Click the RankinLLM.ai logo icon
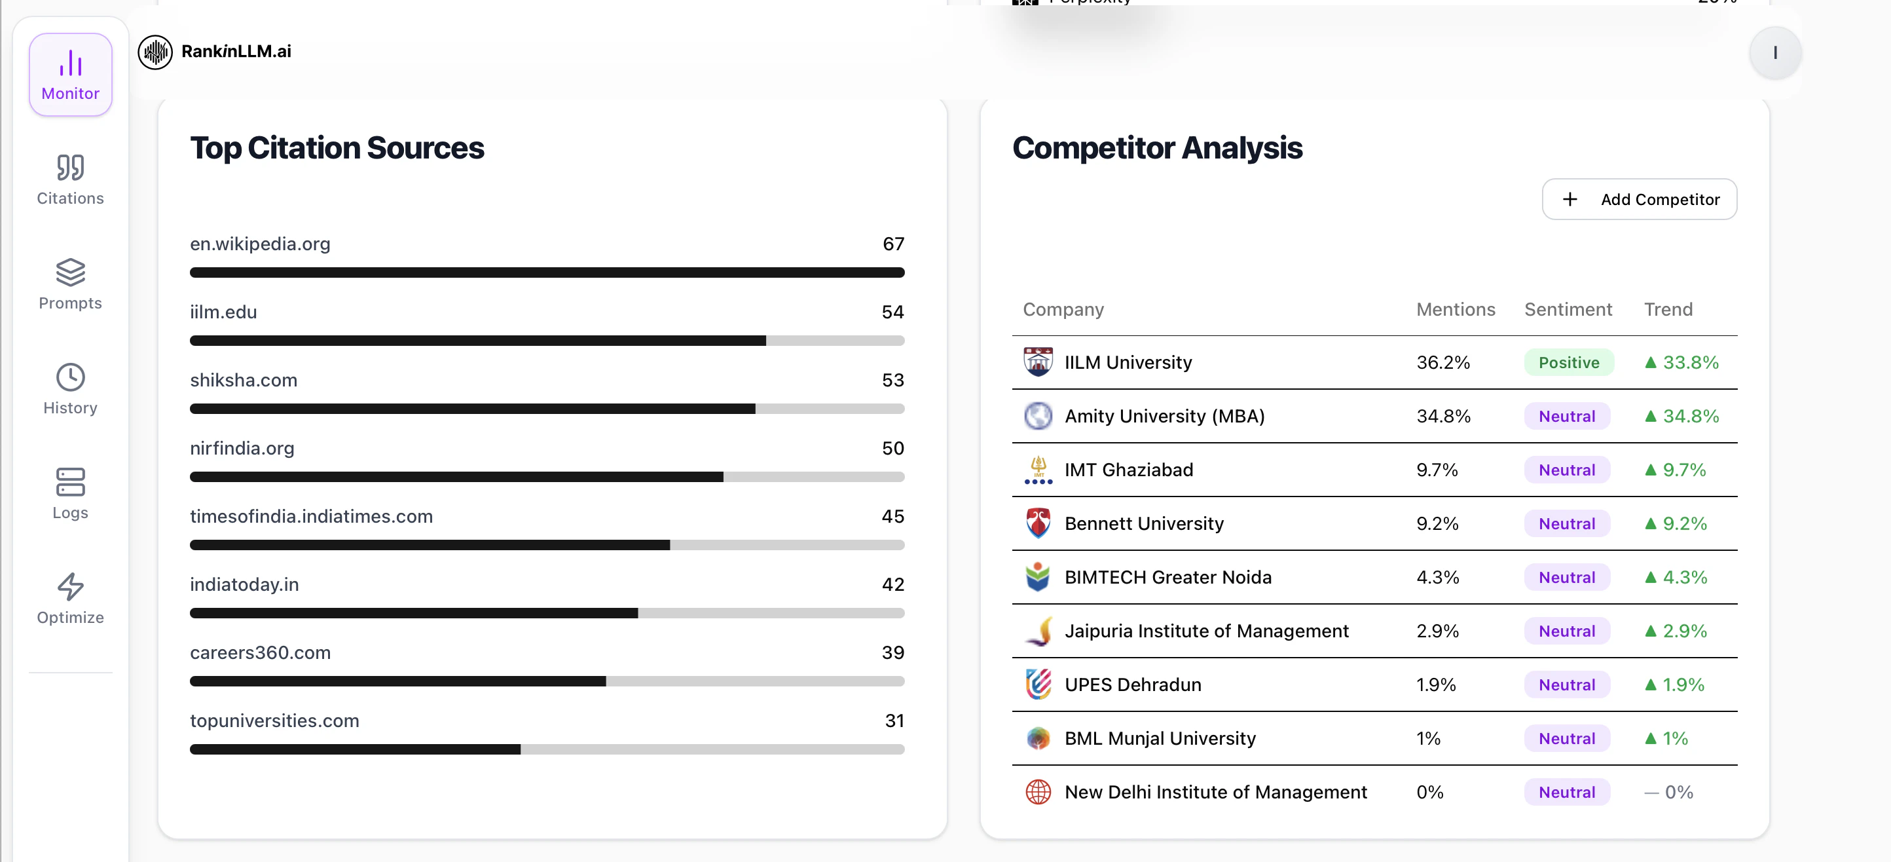The image size is (1891, 862). [155, 52]
